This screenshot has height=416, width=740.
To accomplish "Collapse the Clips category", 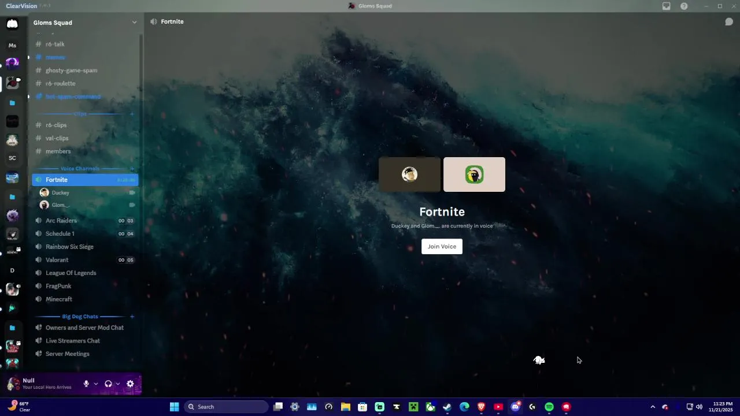I will click(80, 114).
